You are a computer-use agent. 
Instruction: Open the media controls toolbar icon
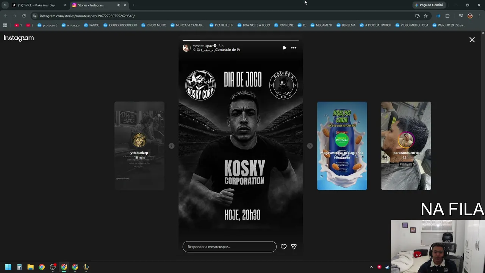click(461, 16)
